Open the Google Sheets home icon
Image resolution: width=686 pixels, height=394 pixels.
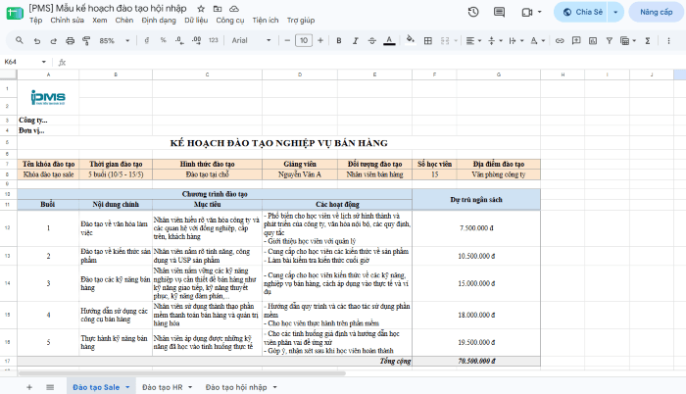tap(15, 13)
